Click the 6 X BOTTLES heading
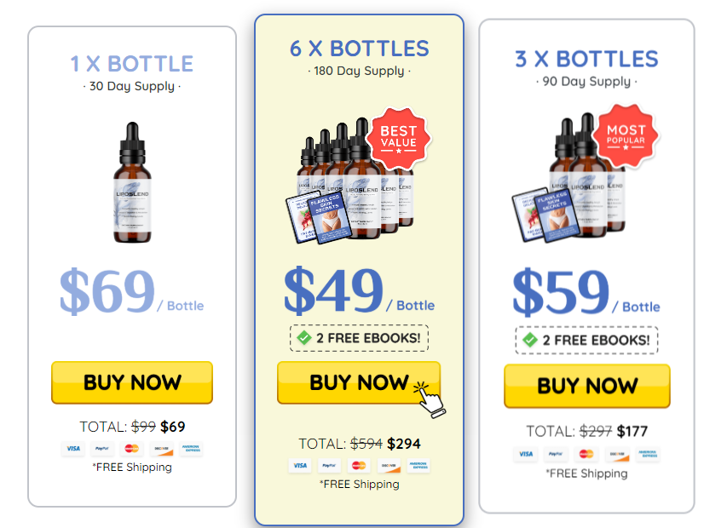This screenshot has width=727, height=528. [360, 49]
